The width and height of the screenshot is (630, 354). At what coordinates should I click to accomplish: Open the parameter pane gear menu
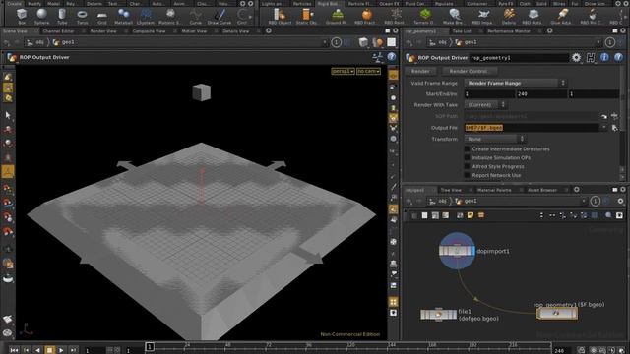(x=576, y=58)
